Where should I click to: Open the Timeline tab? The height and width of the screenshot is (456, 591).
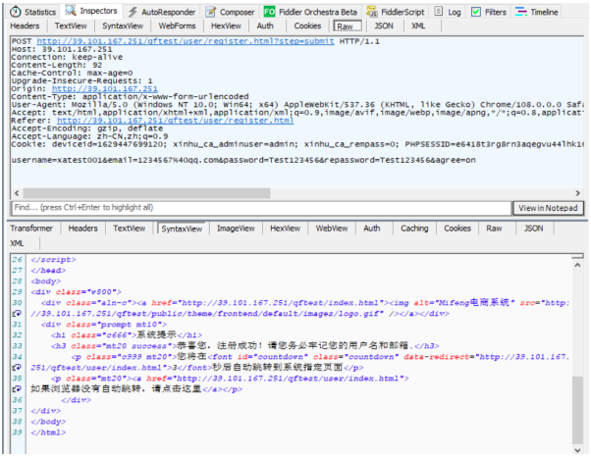(537, 12)
